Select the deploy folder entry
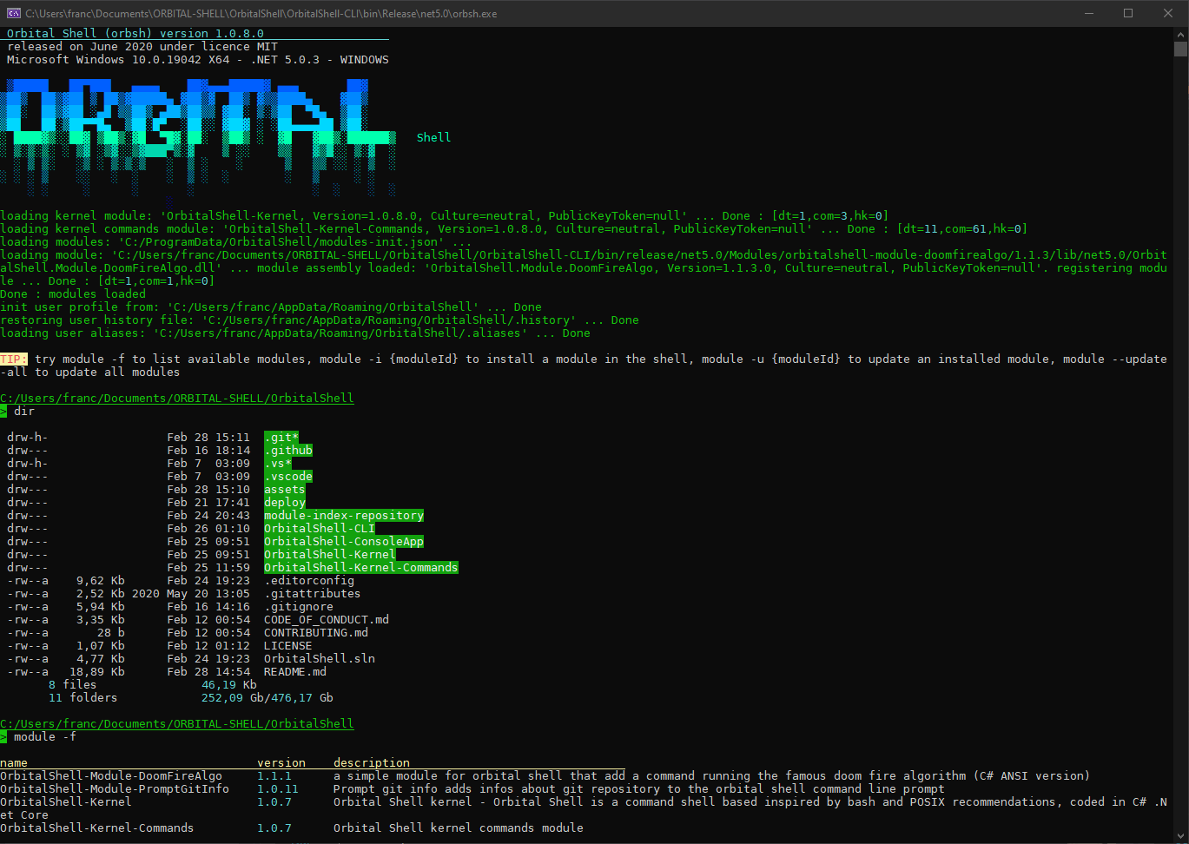Viewport: 1189px width, 844px height. pyautogui.click(x=285, y=503)
